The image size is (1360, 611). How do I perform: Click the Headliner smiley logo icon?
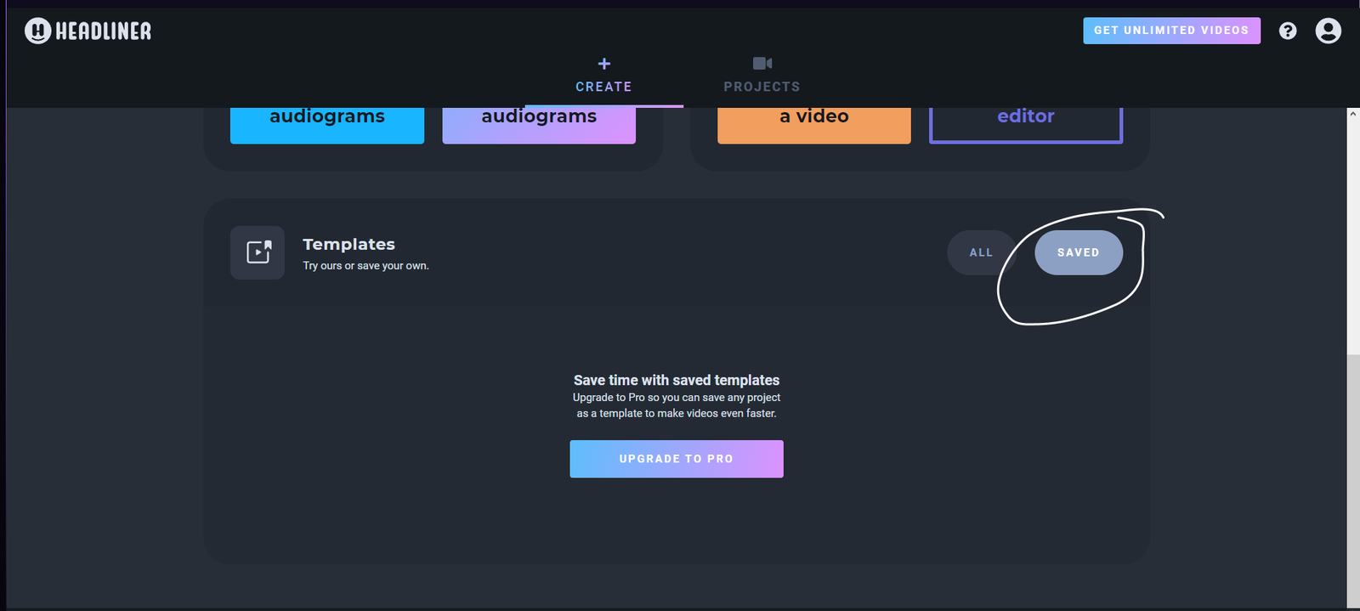[x=37, y=31]
